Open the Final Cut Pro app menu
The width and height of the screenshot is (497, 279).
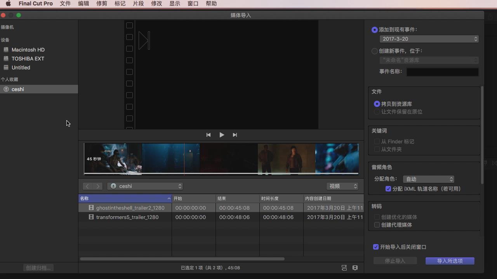click(36, 3)
